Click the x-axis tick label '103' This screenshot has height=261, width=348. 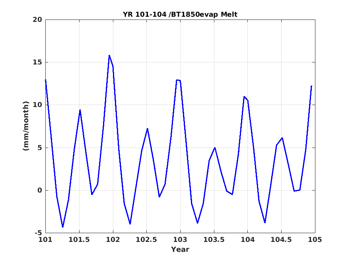pyautogui.click(x=180, y=240)
